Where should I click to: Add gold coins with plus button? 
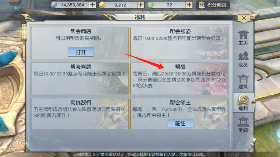141,5
